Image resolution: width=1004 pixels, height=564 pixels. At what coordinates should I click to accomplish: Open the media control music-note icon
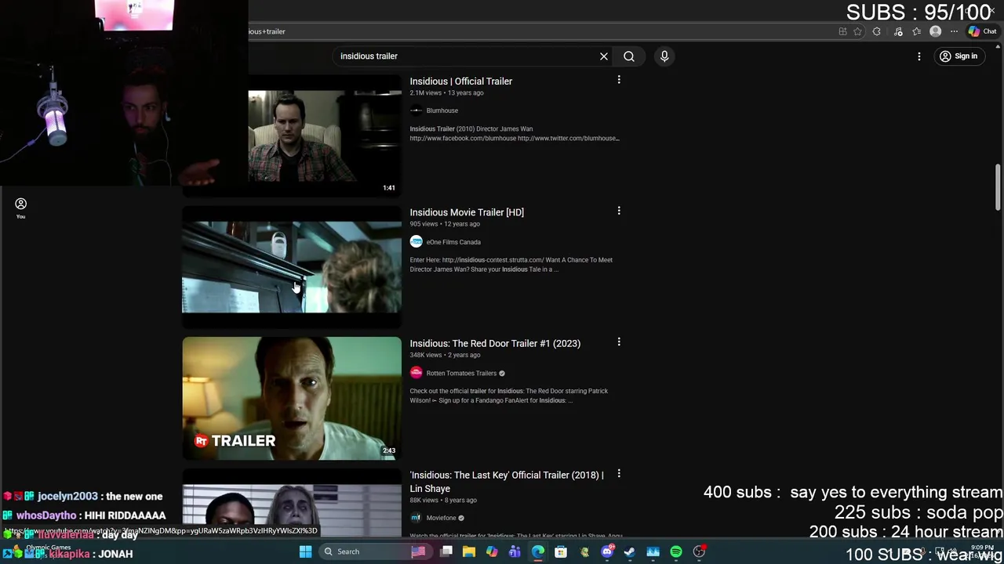(x=898, y=31)
